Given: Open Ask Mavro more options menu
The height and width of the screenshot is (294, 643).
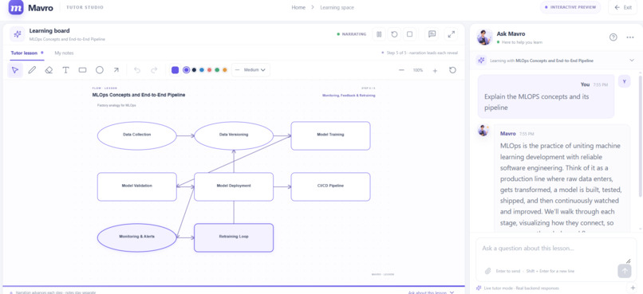Looking at the screenshot, I should click(630, 37).
